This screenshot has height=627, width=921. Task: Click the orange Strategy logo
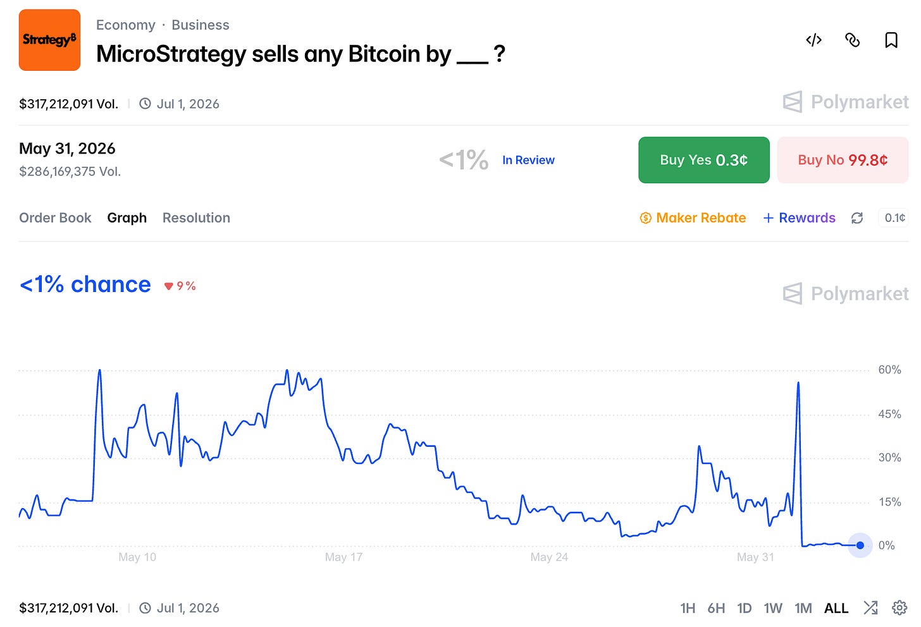[x=49, y=40]
